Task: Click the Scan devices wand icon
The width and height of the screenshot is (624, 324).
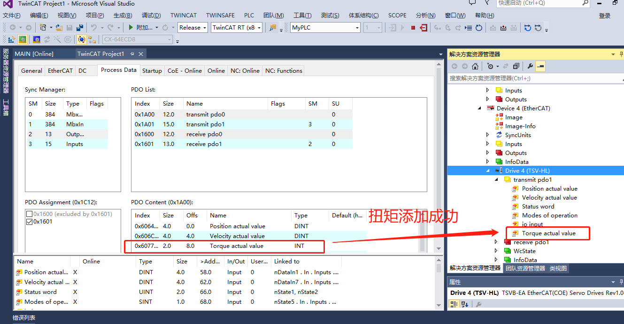Action: (57, 39)
